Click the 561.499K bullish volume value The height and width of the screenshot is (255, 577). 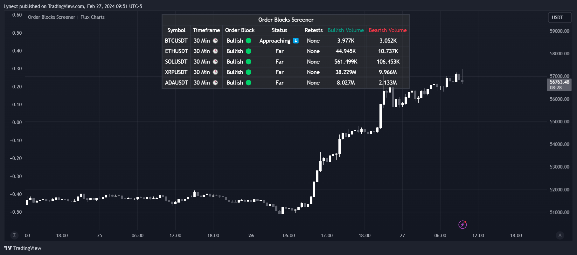[346, 62]
